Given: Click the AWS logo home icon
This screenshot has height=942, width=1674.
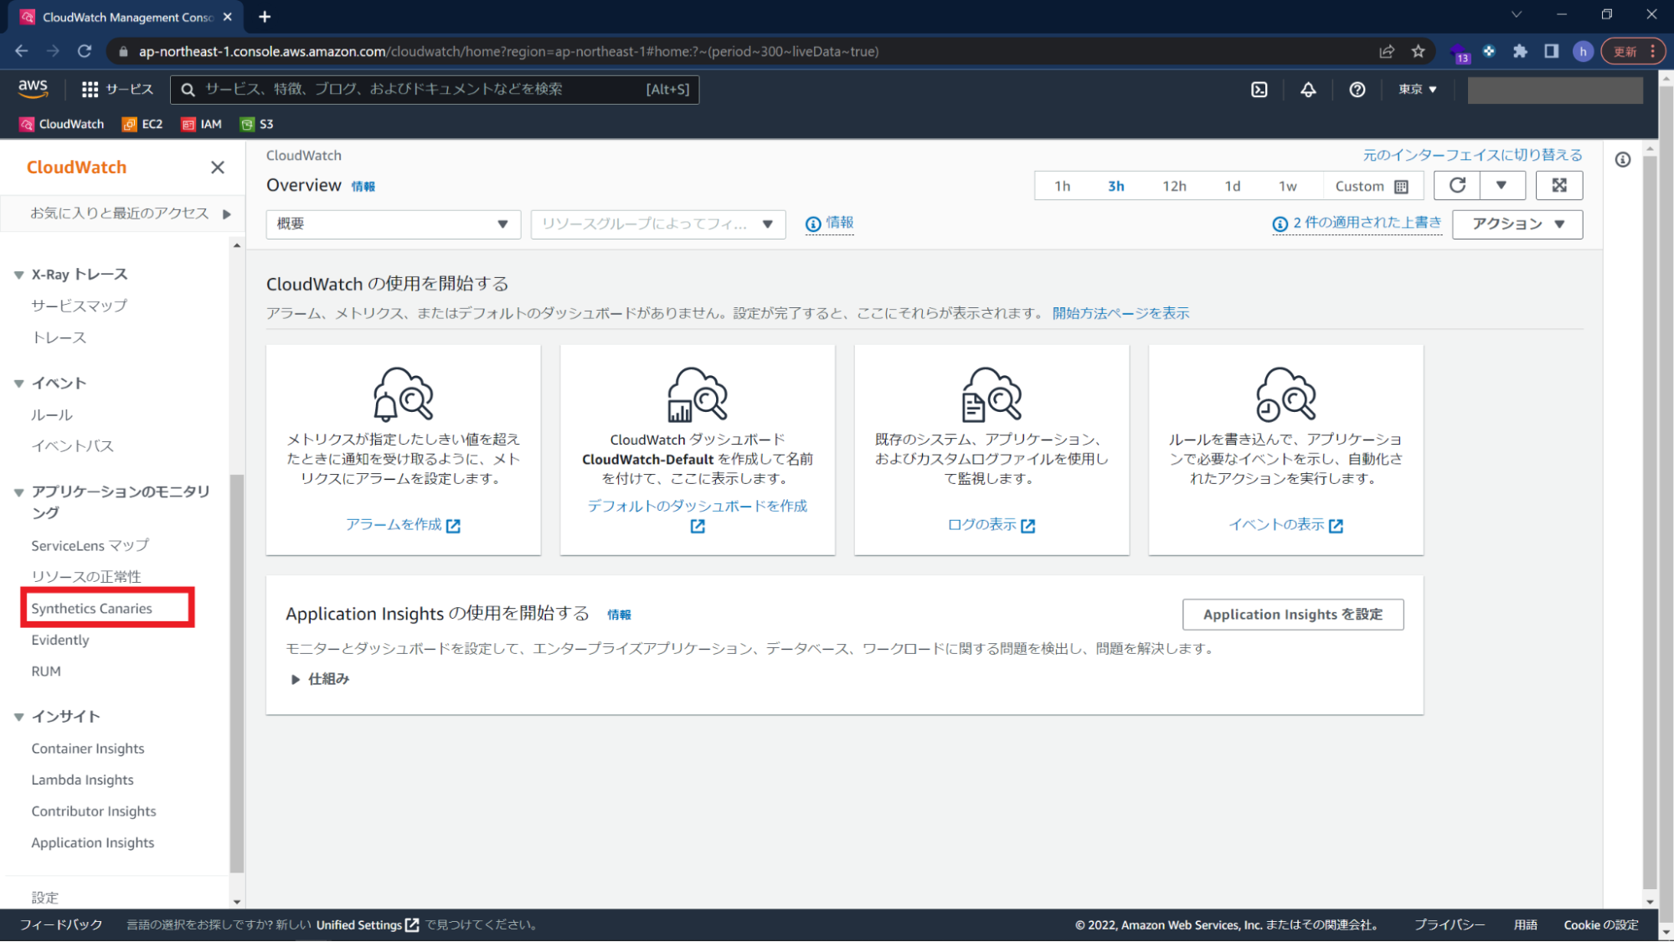Looking at the screenshot, I should tap(33, 89).
